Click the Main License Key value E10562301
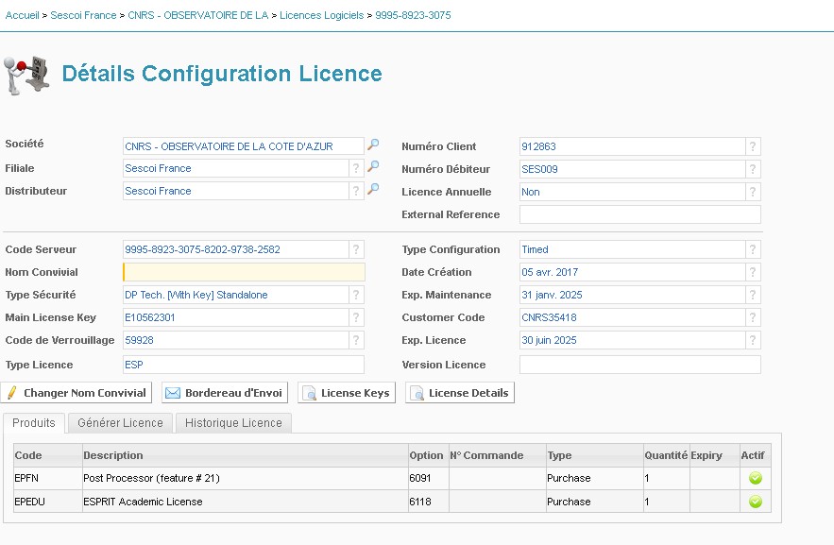Image resolution: width=834 pixels, height=545 pixels. (150, 317)
